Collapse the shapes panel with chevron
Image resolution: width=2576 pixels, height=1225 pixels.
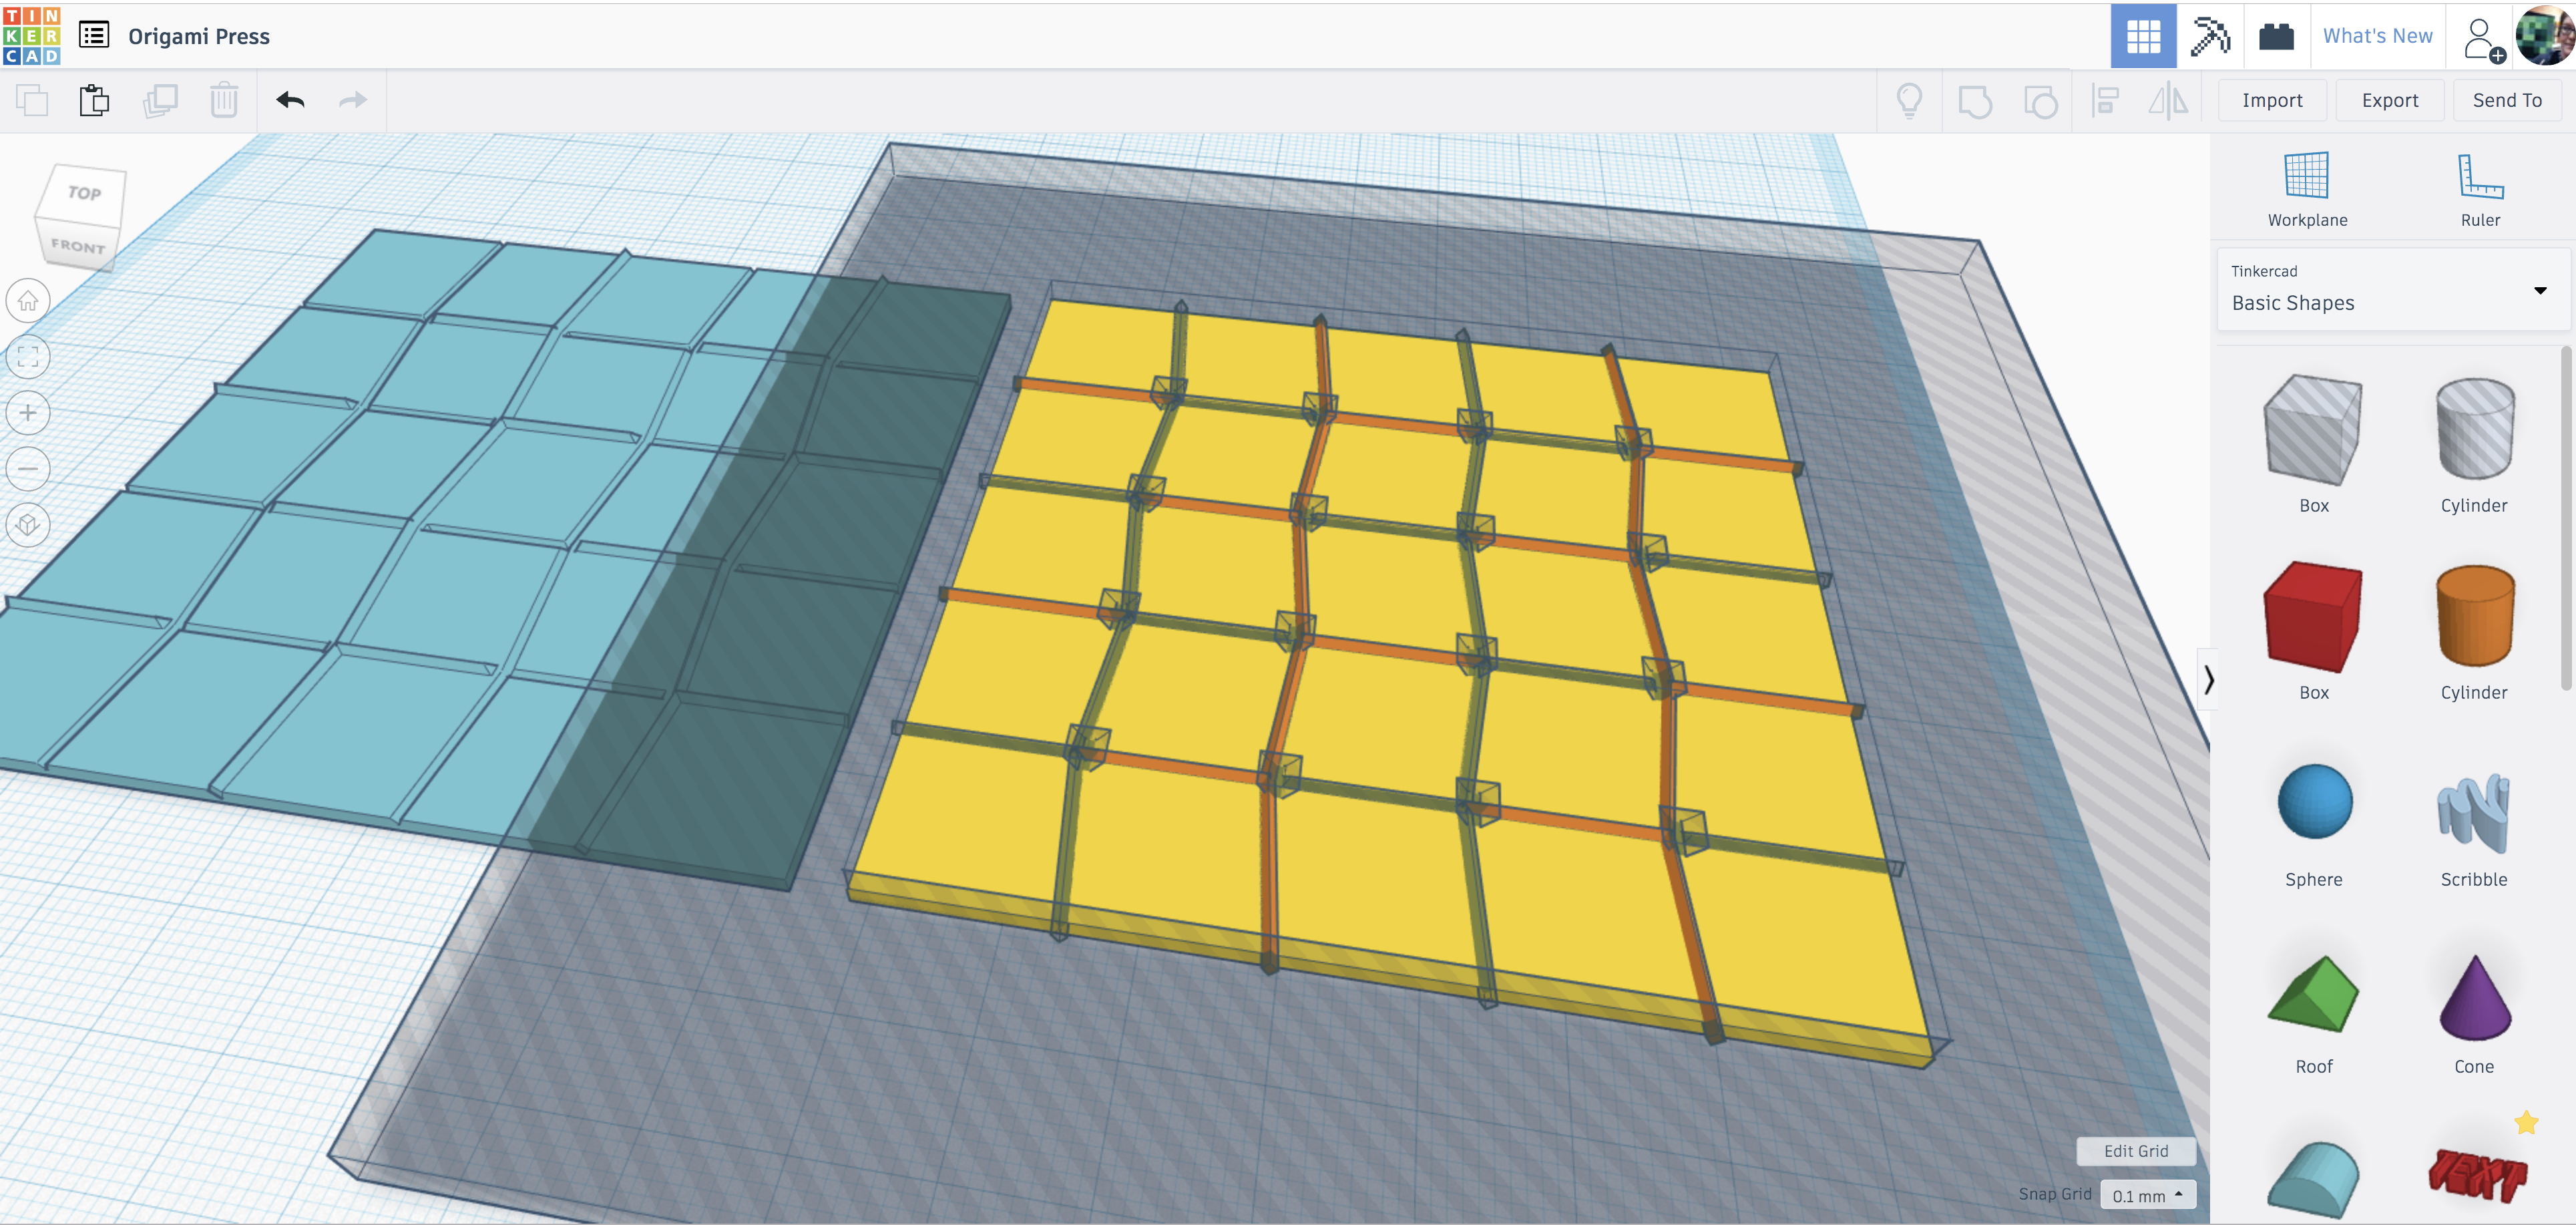[2208, 680]
